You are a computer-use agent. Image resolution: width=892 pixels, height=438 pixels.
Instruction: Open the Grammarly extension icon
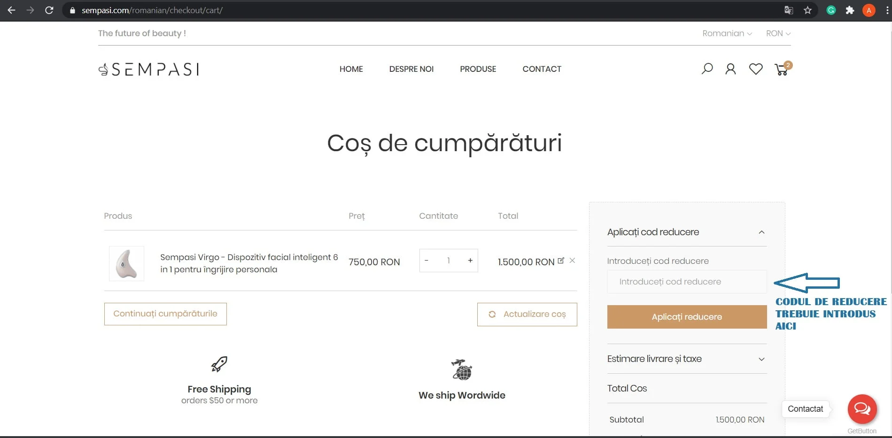pyautogui.click(x=831, y=10)
